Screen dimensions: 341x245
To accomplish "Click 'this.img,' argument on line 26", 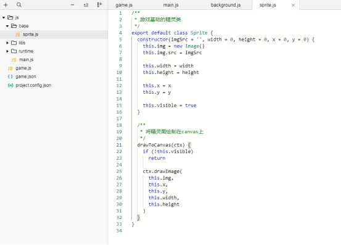I will 161,178.
